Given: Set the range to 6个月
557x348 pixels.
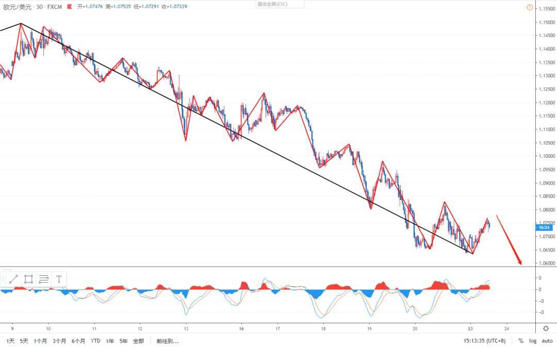Looking at the screenshot, I should pyautogui.click(x=78, y=341).
